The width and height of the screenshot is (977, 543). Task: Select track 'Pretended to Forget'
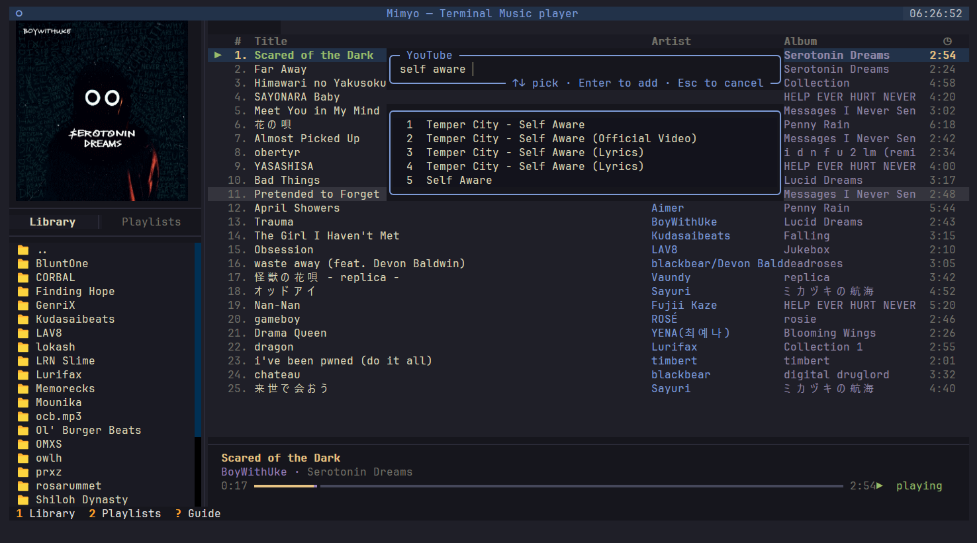317,194
